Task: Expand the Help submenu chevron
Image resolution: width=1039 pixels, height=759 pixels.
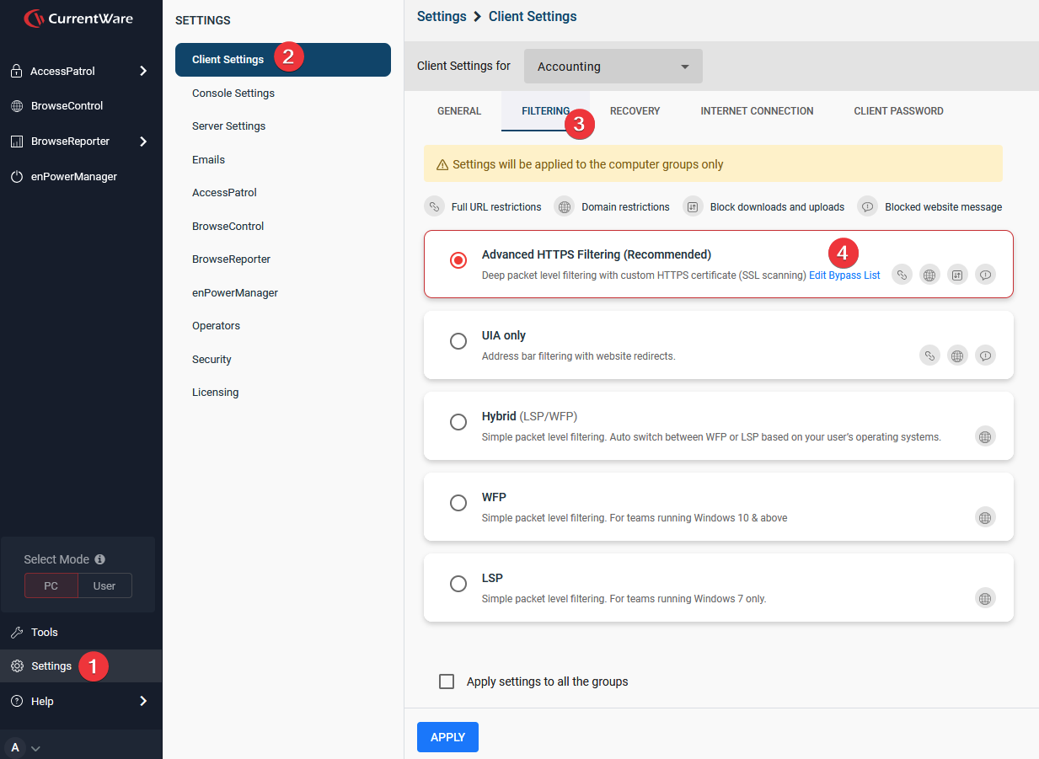Action: click(x=143, y=701)
